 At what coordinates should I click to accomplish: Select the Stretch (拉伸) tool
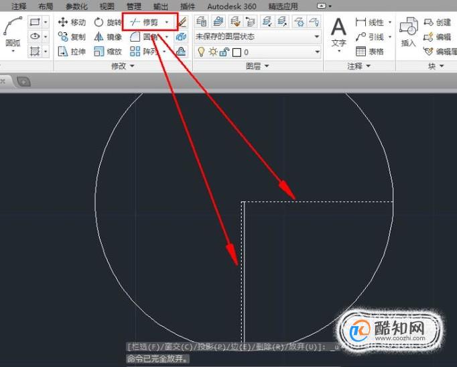click(x=72, y=52)
